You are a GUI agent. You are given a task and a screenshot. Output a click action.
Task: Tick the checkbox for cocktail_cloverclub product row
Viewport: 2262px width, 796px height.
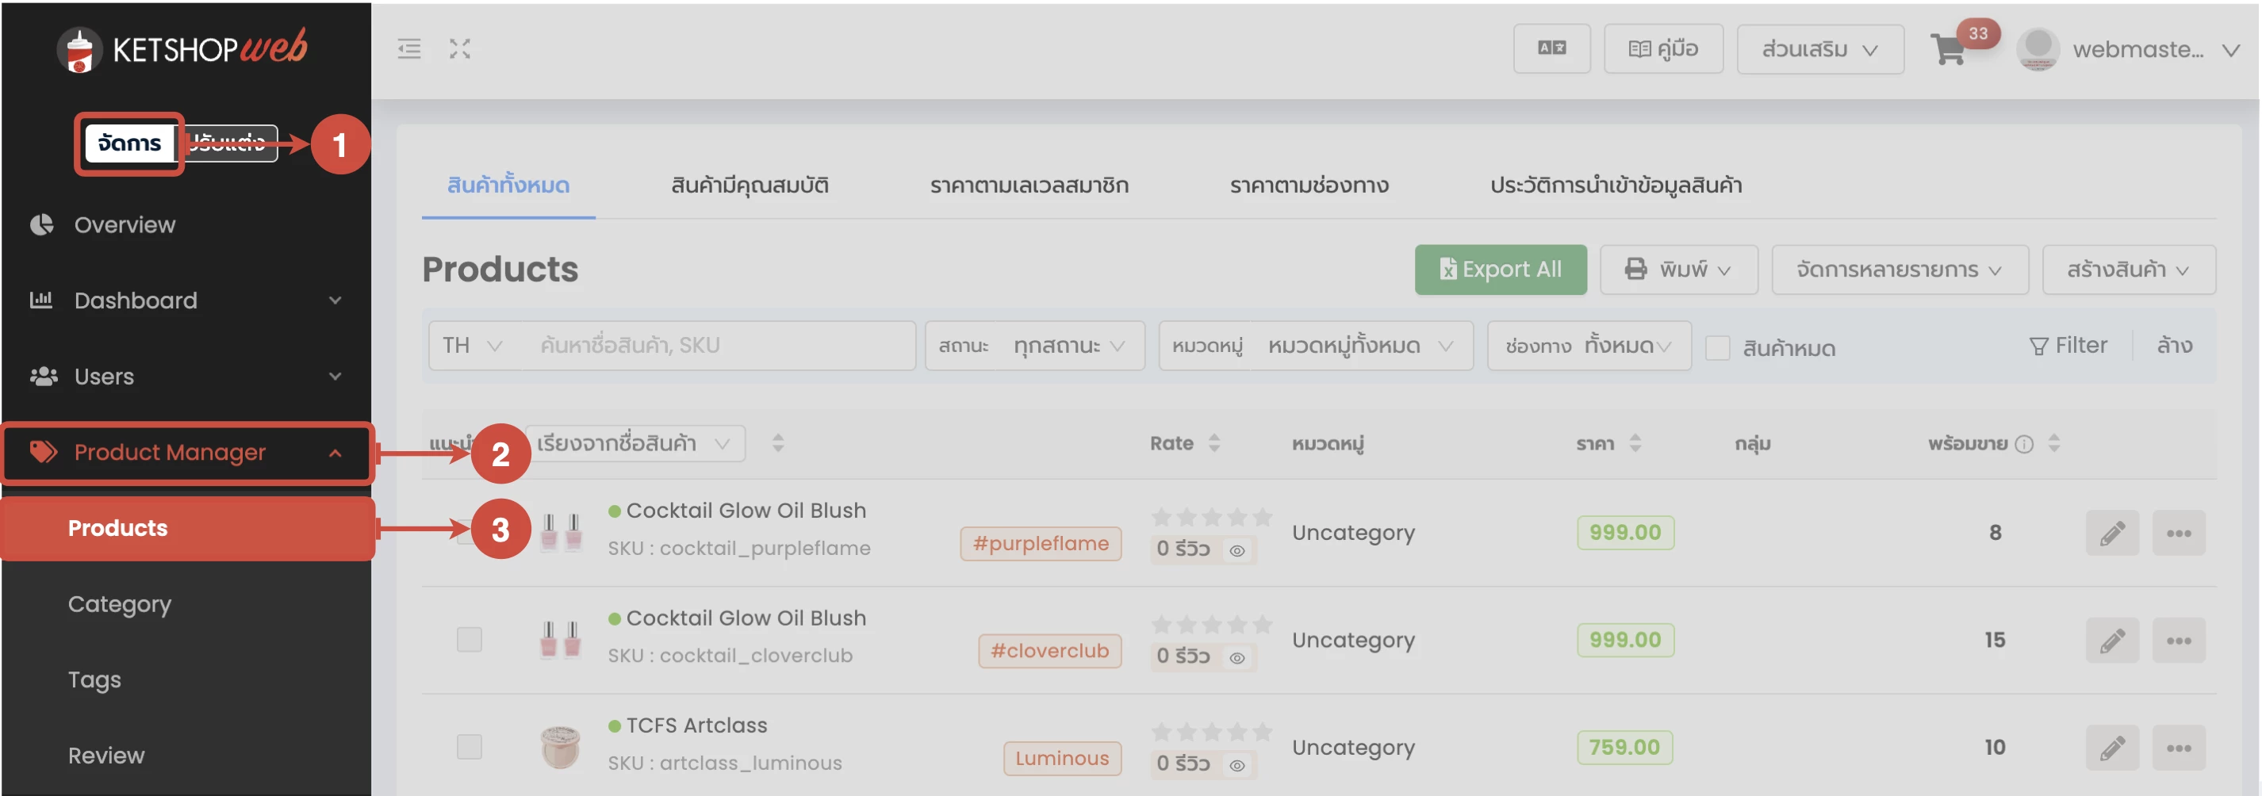(x=470, y=640)
